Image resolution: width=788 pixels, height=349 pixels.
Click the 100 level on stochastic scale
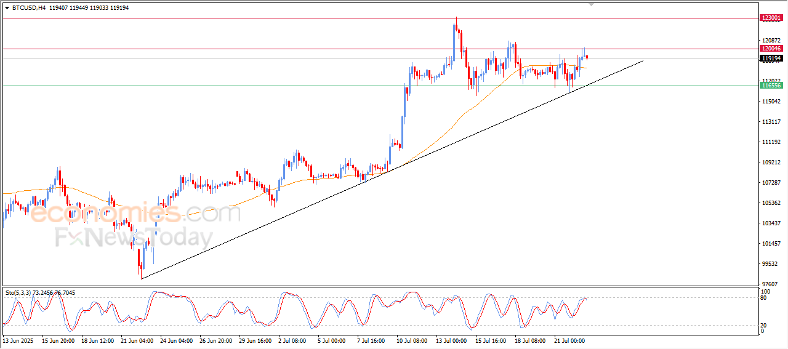click(x=766, y=291)
